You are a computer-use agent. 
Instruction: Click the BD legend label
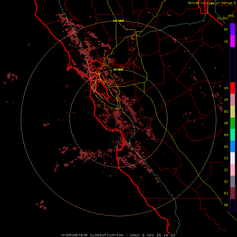coord(226,112)
